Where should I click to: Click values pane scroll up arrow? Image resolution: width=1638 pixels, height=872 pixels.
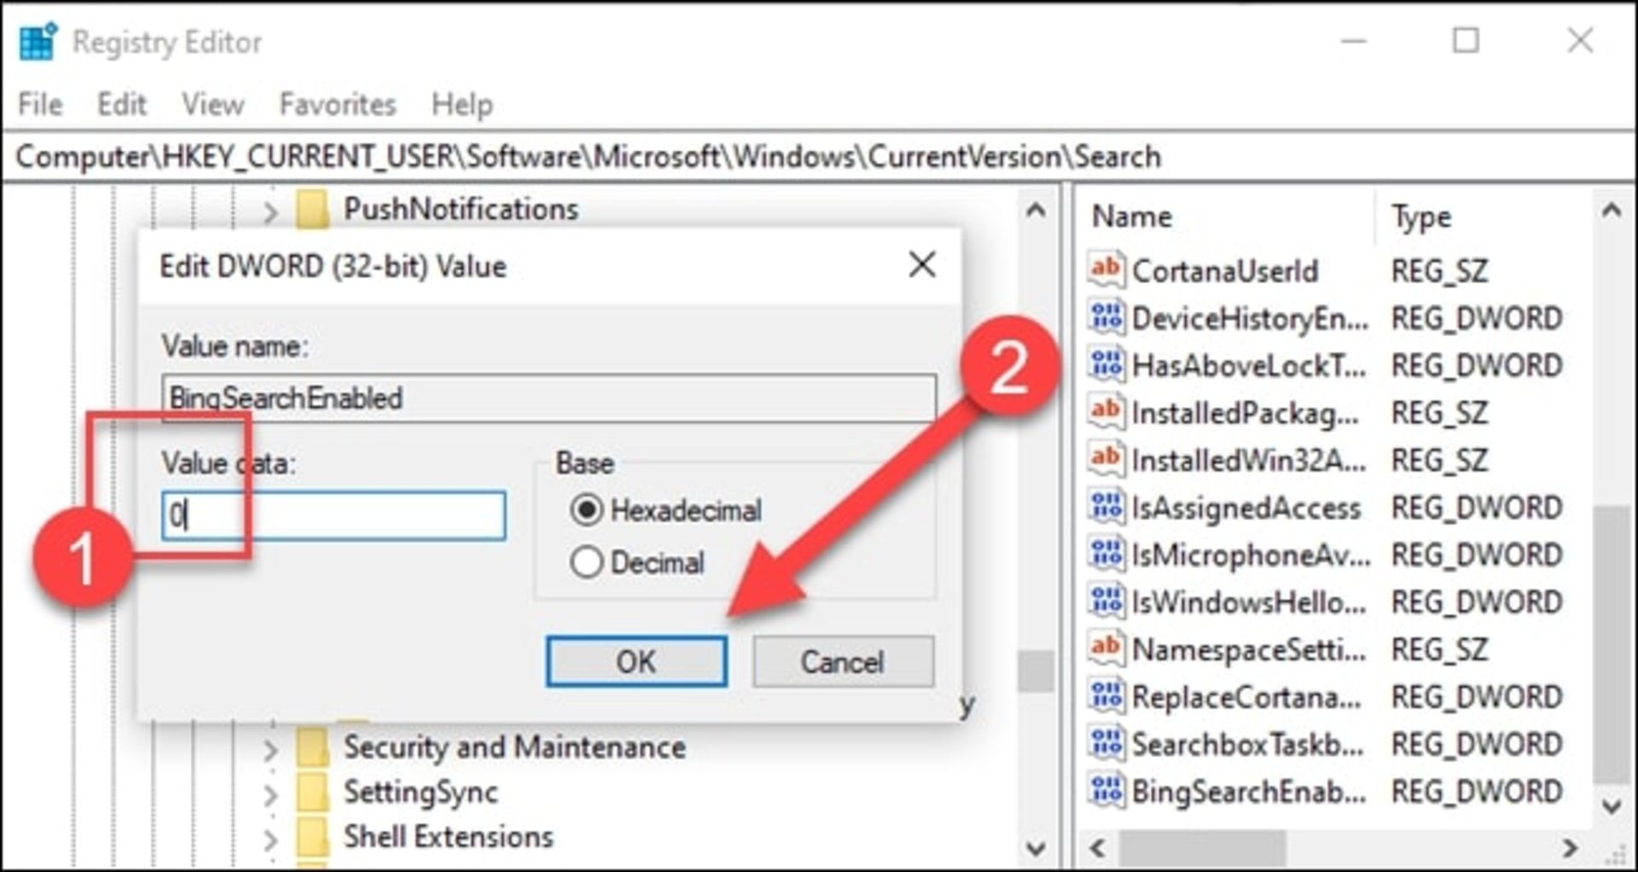[1611, 210]
